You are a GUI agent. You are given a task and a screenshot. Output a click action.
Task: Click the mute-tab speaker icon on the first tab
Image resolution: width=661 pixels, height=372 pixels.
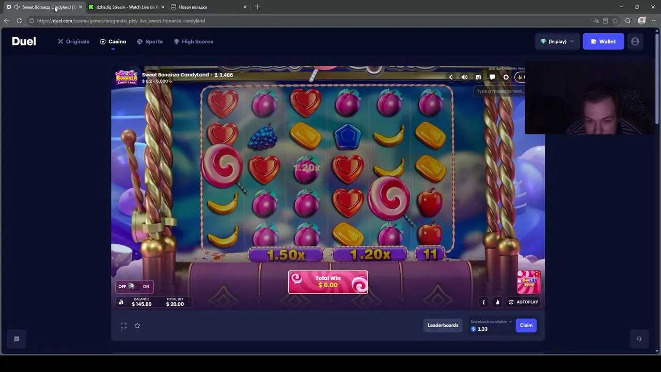(17, 7)
